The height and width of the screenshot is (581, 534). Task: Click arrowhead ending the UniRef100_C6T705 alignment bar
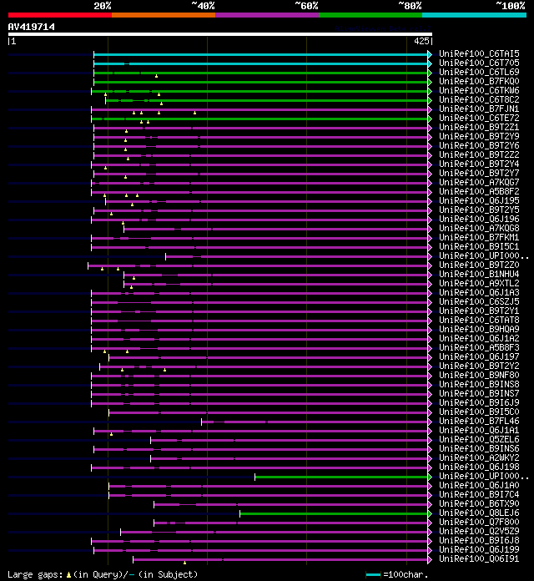point(430,63)
